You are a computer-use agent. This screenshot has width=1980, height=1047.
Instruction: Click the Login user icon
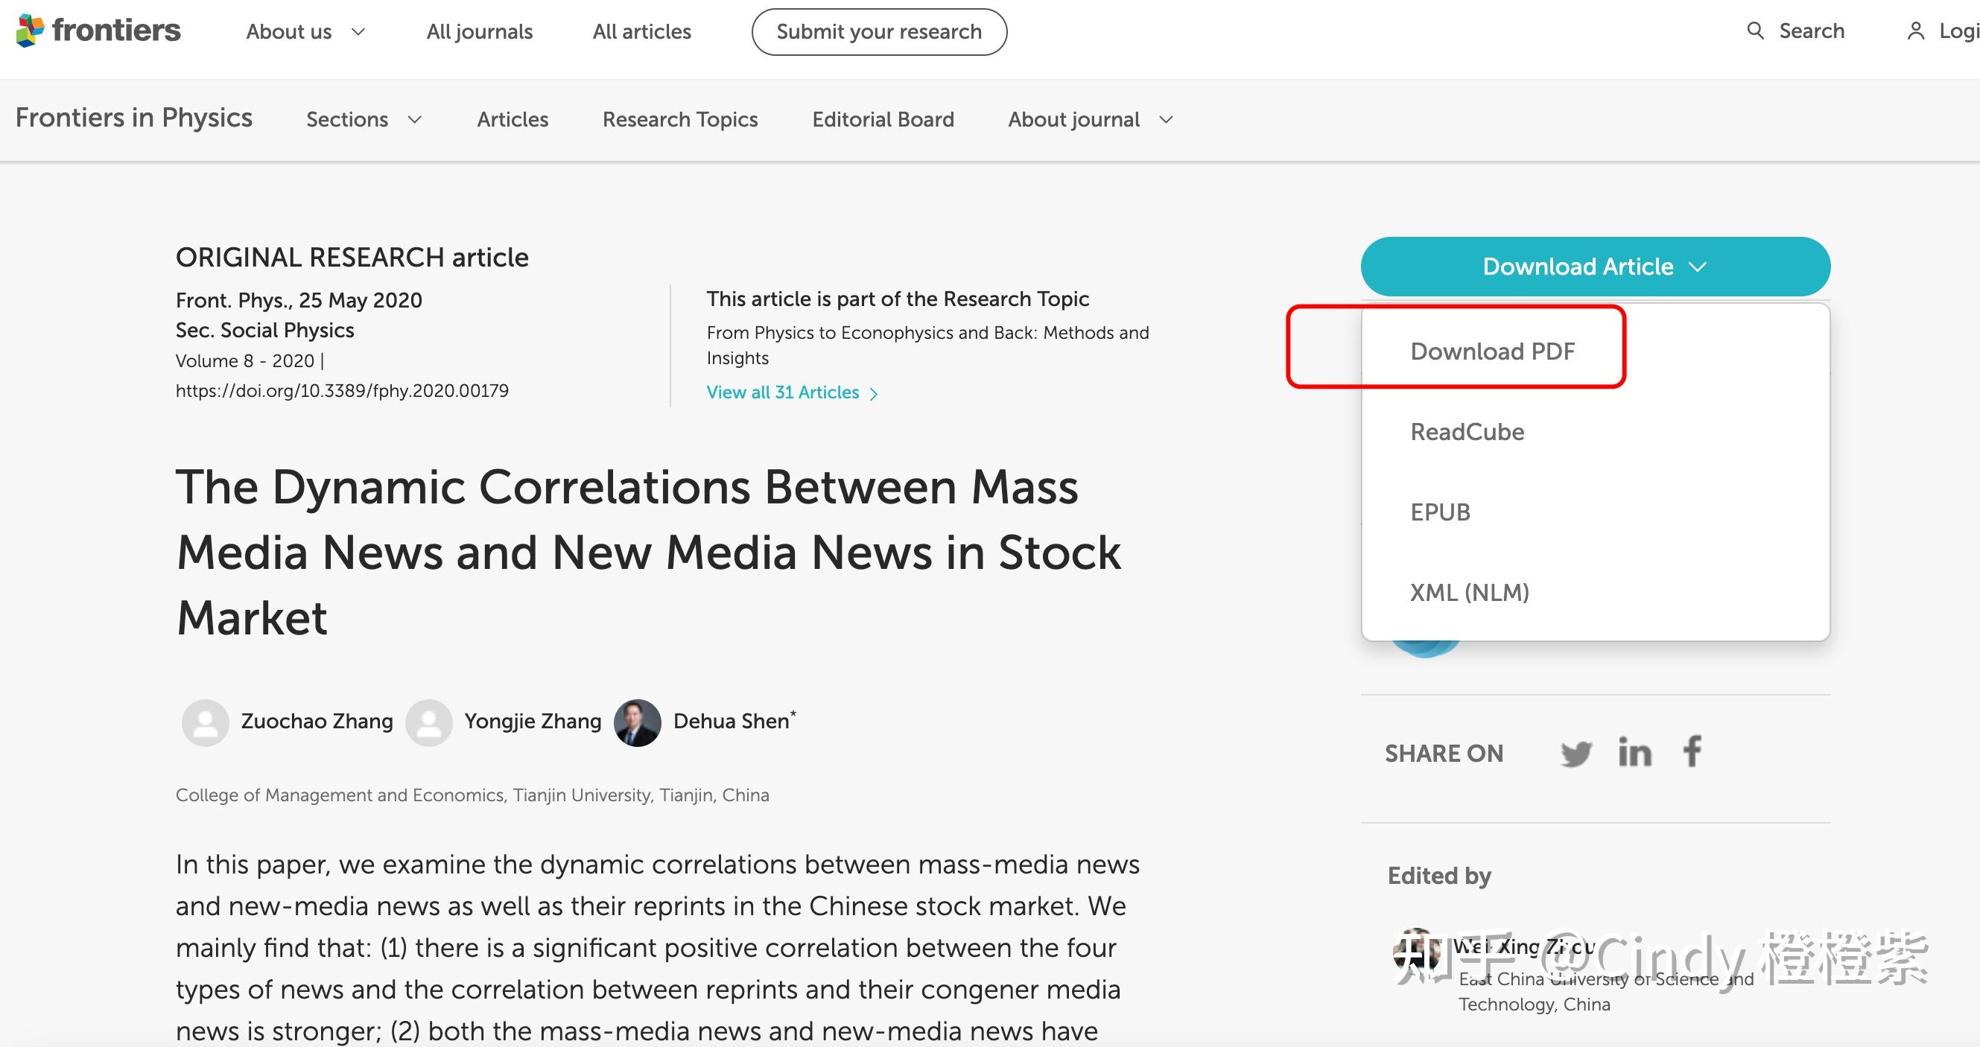1915,31
